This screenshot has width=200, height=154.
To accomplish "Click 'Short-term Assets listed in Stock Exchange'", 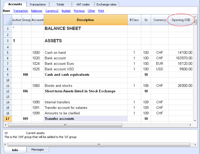I will [x=86, y=91].
